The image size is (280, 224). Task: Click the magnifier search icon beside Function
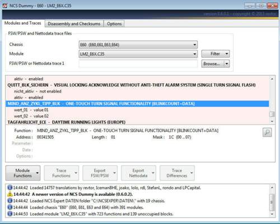[267, 132]
